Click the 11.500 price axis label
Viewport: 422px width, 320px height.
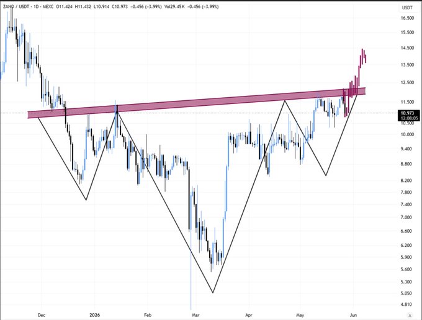point(407,102)
